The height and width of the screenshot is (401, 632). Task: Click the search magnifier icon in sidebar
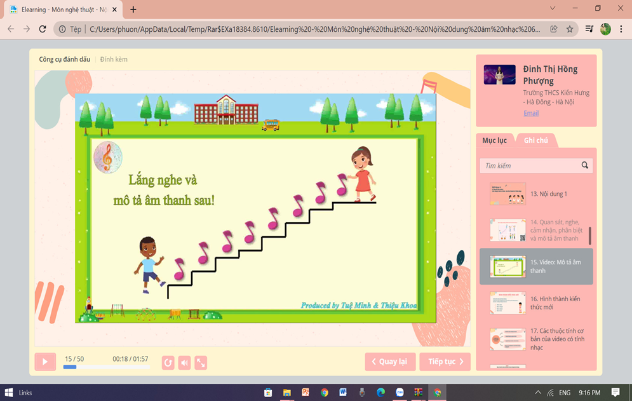pyautogui.click(x=584, y=166)
